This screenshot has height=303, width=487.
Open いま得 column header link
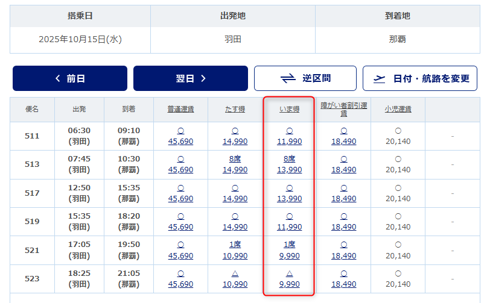tap(290, 109)
